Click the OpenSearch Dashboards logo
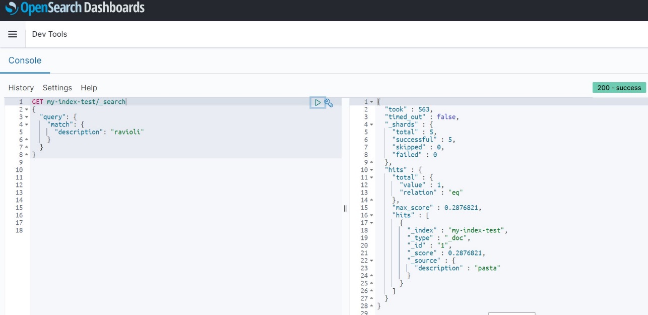 pyautogui.click(x=75, y=8)
